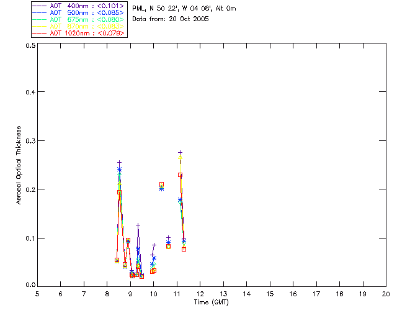Click the Time (GMT) axis label
Viewport: 397px width, 318px height.
211,302
